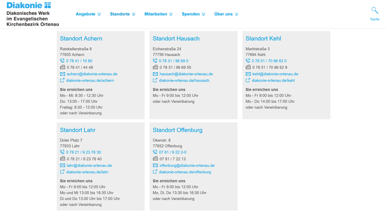Select the address text Doler Platz 7
The height and width of the screenshot is (213, 387).
click(x=71, y=140)
